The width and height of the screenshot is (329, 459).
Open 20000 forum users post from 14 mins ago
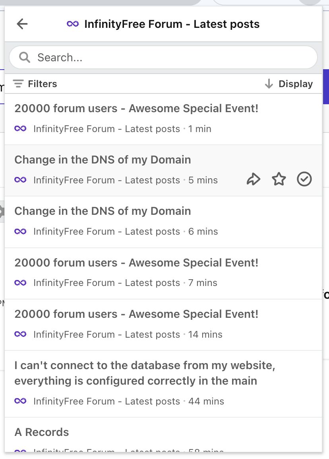[x=136, y=314]
